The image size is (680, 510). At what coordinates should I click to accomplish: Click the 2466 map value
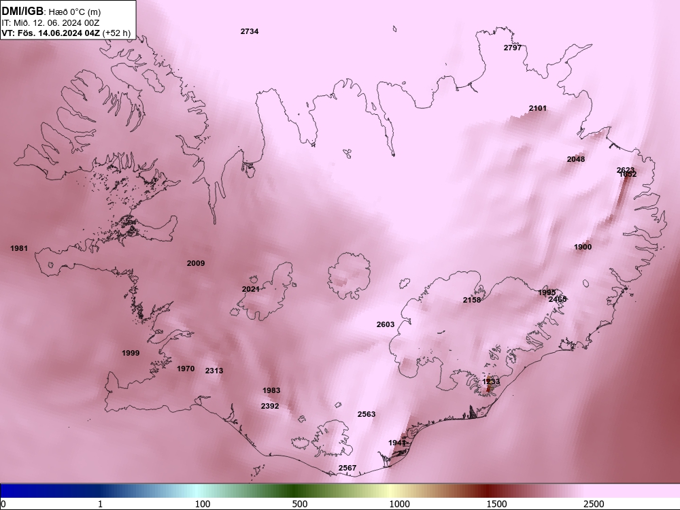pyautogui.click(x=558, y=299)
